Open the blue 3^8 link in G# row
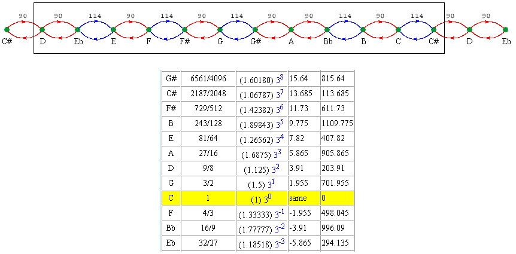The image size is (516, 254). click(x=280, y=79)
